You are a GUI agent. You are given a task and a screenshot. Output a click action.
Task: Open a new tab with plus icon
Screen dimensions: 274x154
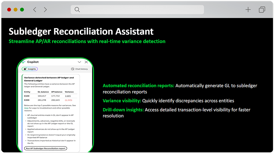[x=248, y=10]
